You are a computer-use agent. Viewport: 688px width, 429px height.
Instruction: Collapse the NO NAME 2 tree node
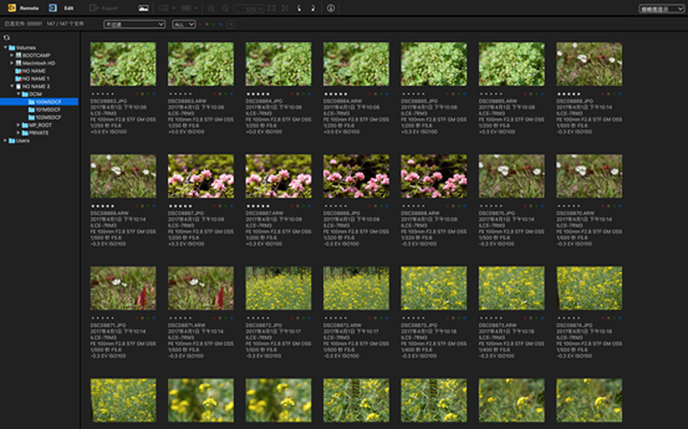click(x=12, y=87)
